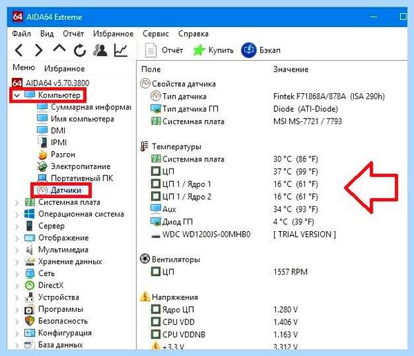Go forward with the right arrow toolbar icon

click(x=39, y=50)
